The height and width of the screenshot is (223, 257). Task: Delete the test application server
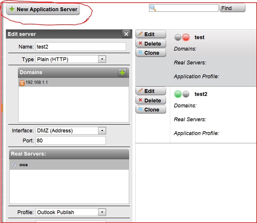point(151,44)
